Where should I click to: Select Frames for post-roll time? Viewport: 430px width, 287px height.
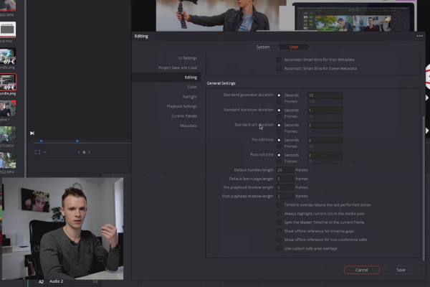(x=279, y=161)
